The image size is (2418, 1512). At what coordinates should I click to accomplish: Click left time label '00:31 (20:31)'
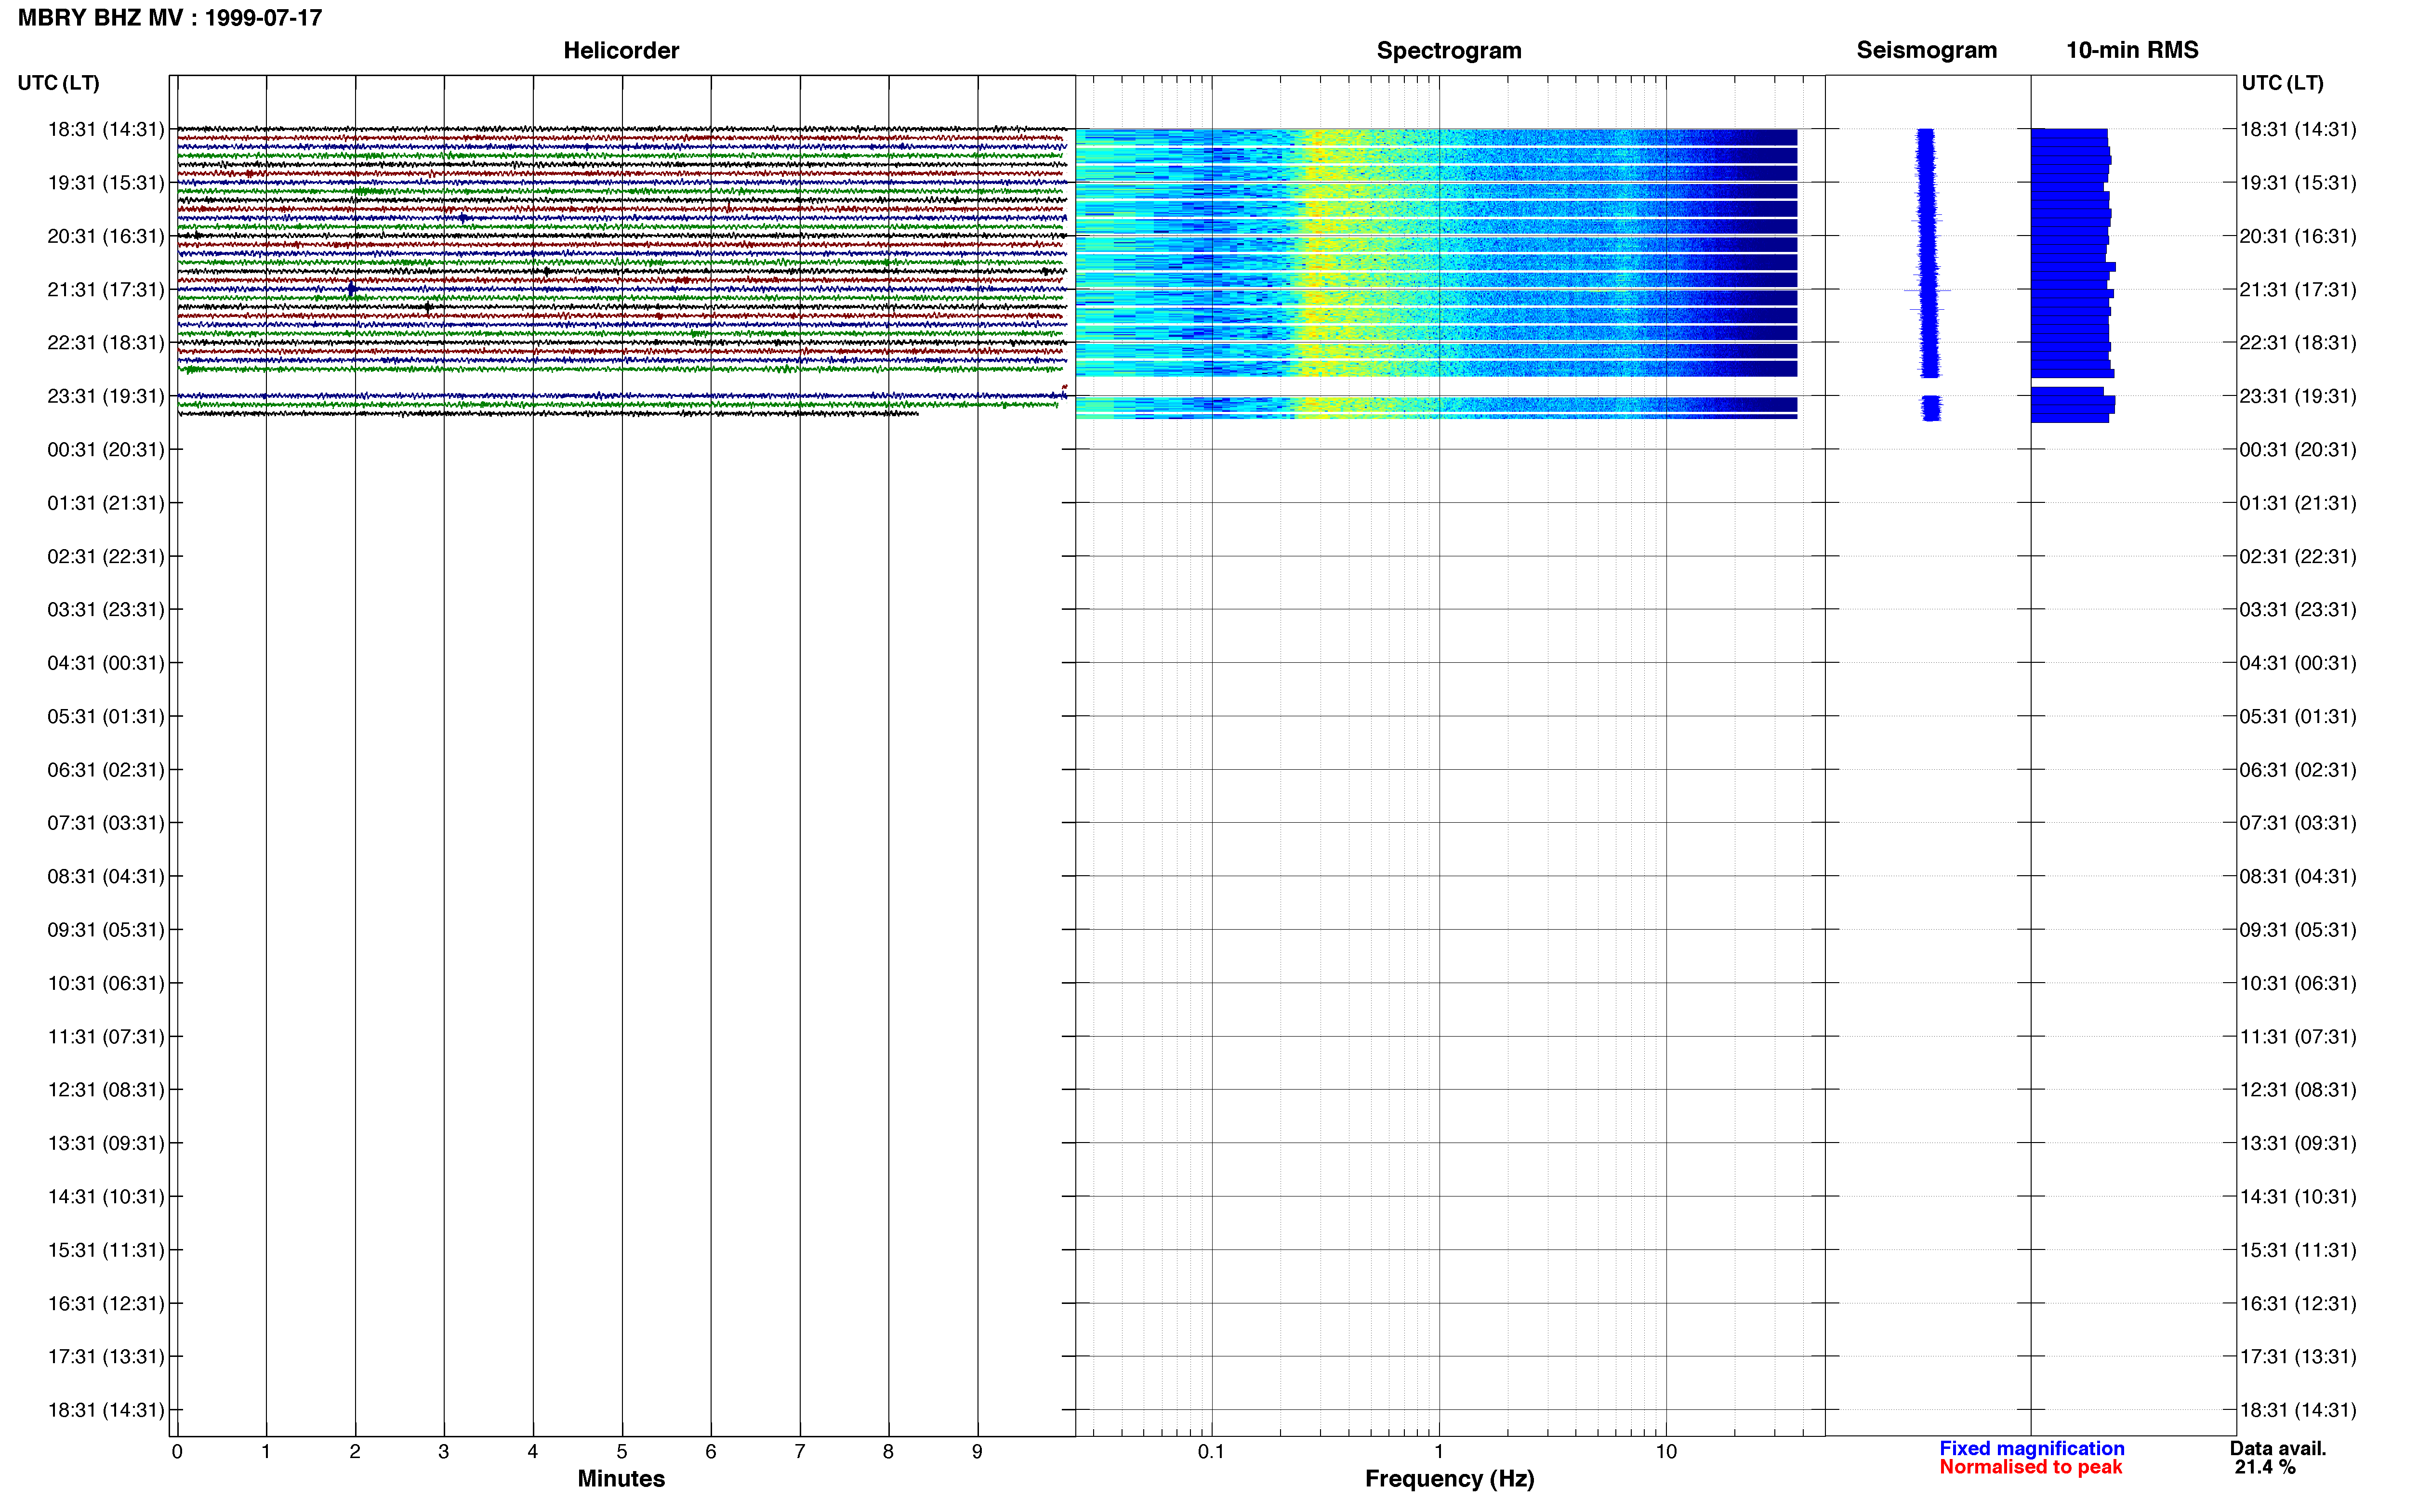pyautogui.click(x=106, y=449)
